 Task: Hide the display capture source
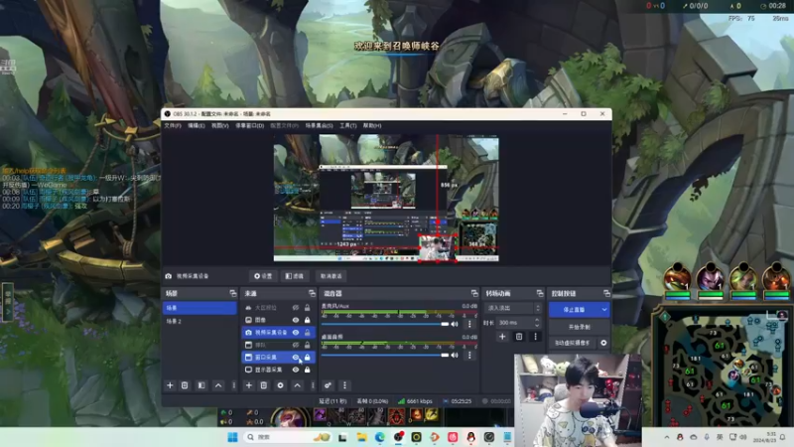[x=296, y=370]
